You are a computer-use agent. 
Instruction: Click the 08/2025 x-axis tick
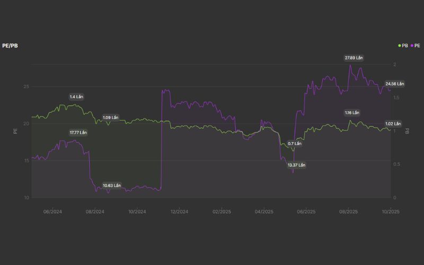(348, 211)
